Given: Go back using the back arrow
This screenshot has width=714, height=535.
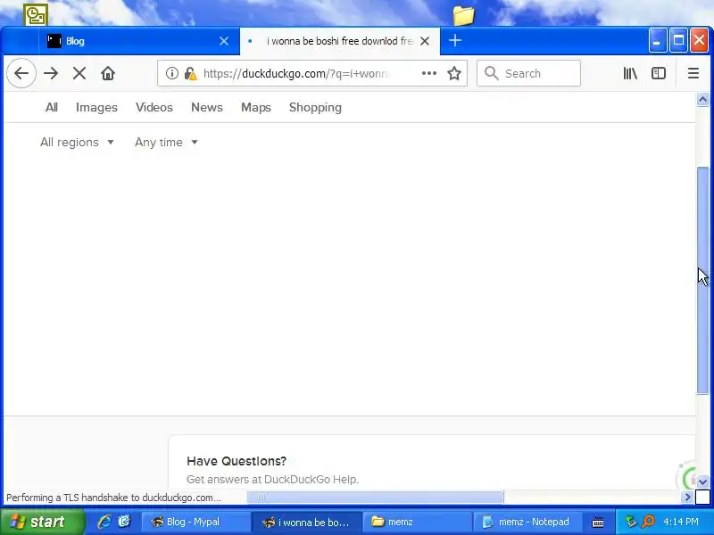Looking at the screenshot, I should [x=21, y=73].
